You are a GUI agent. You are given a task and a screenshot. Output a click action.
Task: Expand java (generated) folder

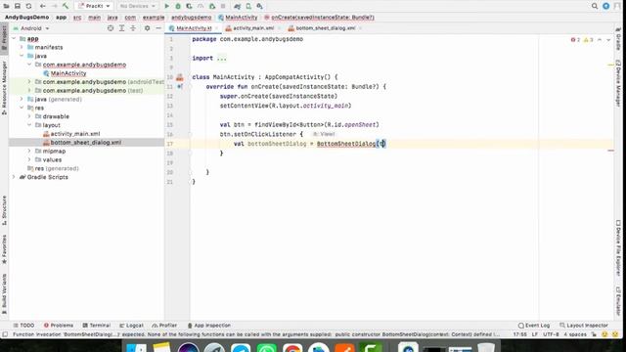click(22, 99)
